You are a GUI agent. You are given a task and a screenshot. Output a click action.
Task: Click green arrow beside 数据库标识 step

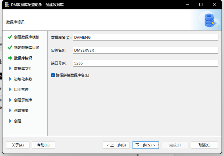click(10, 58)
